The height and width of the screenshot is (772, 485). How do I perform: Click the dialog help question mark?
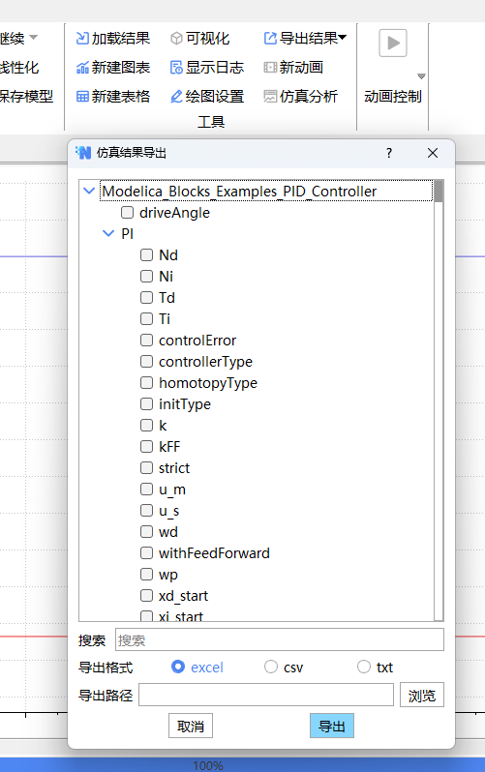click(x=389, y=153)
